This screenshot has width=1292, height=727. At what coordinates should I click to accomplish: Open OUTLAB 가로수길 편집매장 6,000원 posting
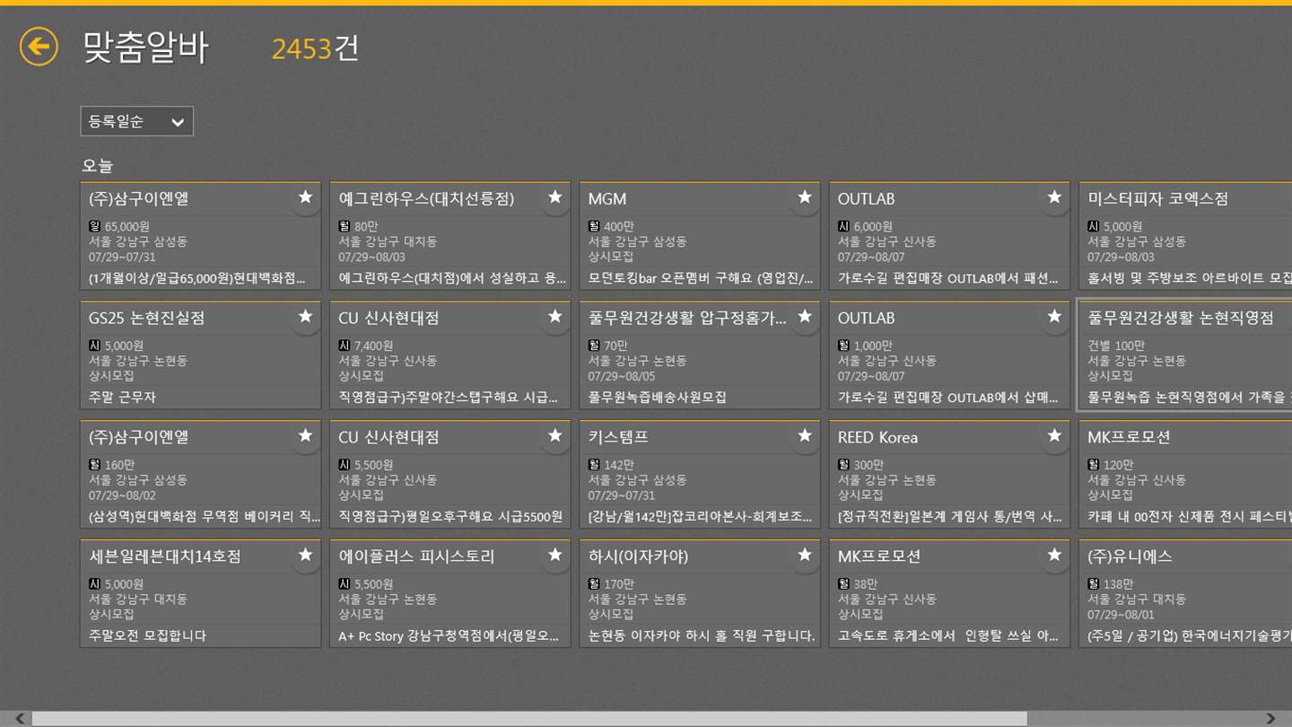click(x=948, y=236)
